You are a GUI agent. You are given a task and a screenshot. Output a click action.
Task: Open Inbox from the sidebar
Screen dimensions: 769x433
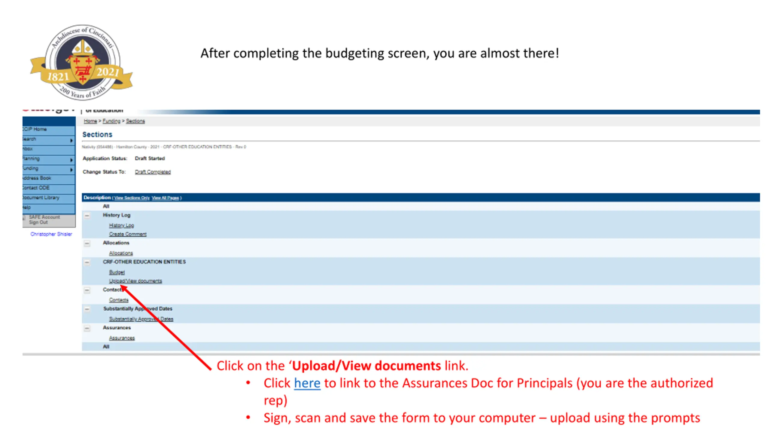coord(49,149)
